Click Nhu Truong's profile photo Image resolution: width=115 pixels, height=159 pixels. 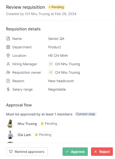coord(10,124)
